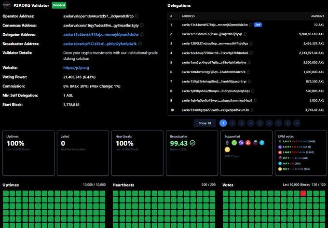Click the Start Block value 3,778,818
This screenshot has width=328, height=228.
click(71, 105)
